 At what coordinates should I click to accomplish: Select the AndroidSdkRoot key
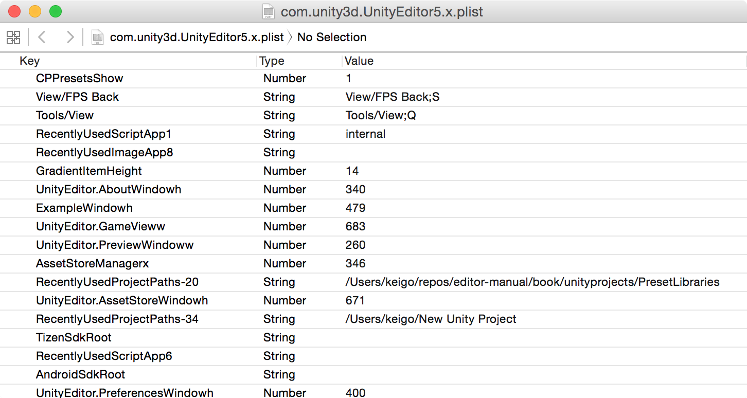pos(81,374)
